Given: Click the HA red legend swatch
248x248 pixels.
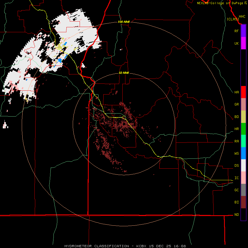Looking at the screenshot, I should (x=243, y=92).
